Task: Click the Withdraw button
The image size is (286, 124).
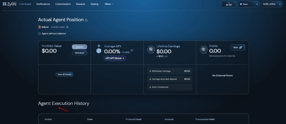Action: coord(80,53)
